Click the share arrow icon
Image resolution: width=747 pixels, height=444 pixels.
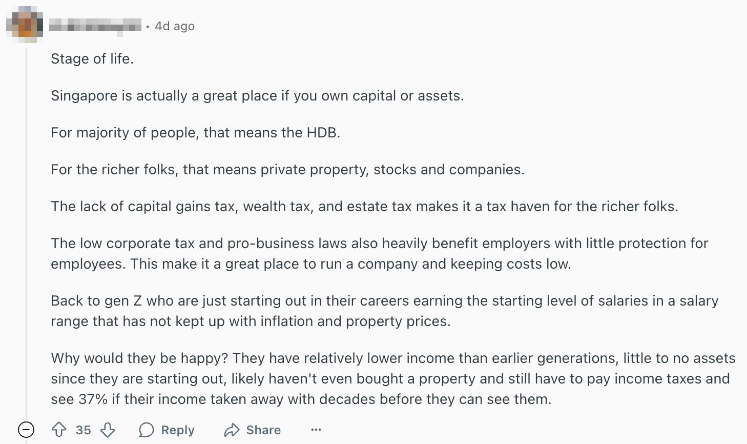[232, 430]
